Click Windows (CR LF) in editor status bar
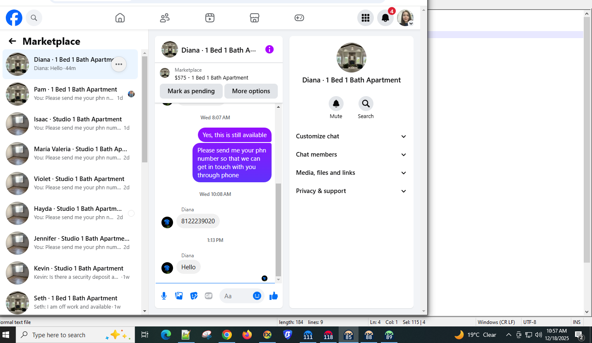Viewport: 592px width, 343px height. click(496, 322)
